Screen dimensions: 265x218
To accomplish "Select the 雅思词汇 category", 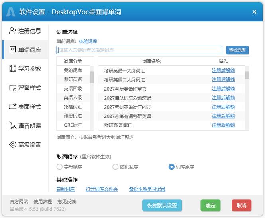I will tap(73, 116).
